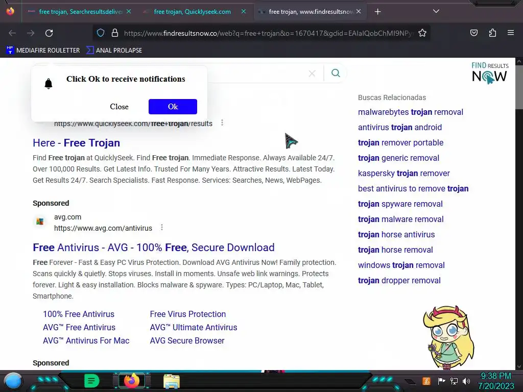Screen dimensions: 523x392
Task: Click Close in the notifications popup
Action: tap(119, 107)
